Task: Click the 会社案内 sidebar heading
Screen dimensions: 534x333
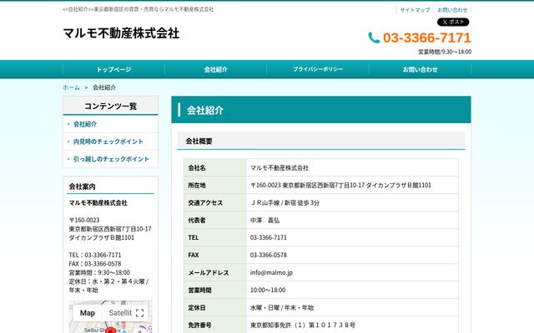Action: [x=82, y=186]
